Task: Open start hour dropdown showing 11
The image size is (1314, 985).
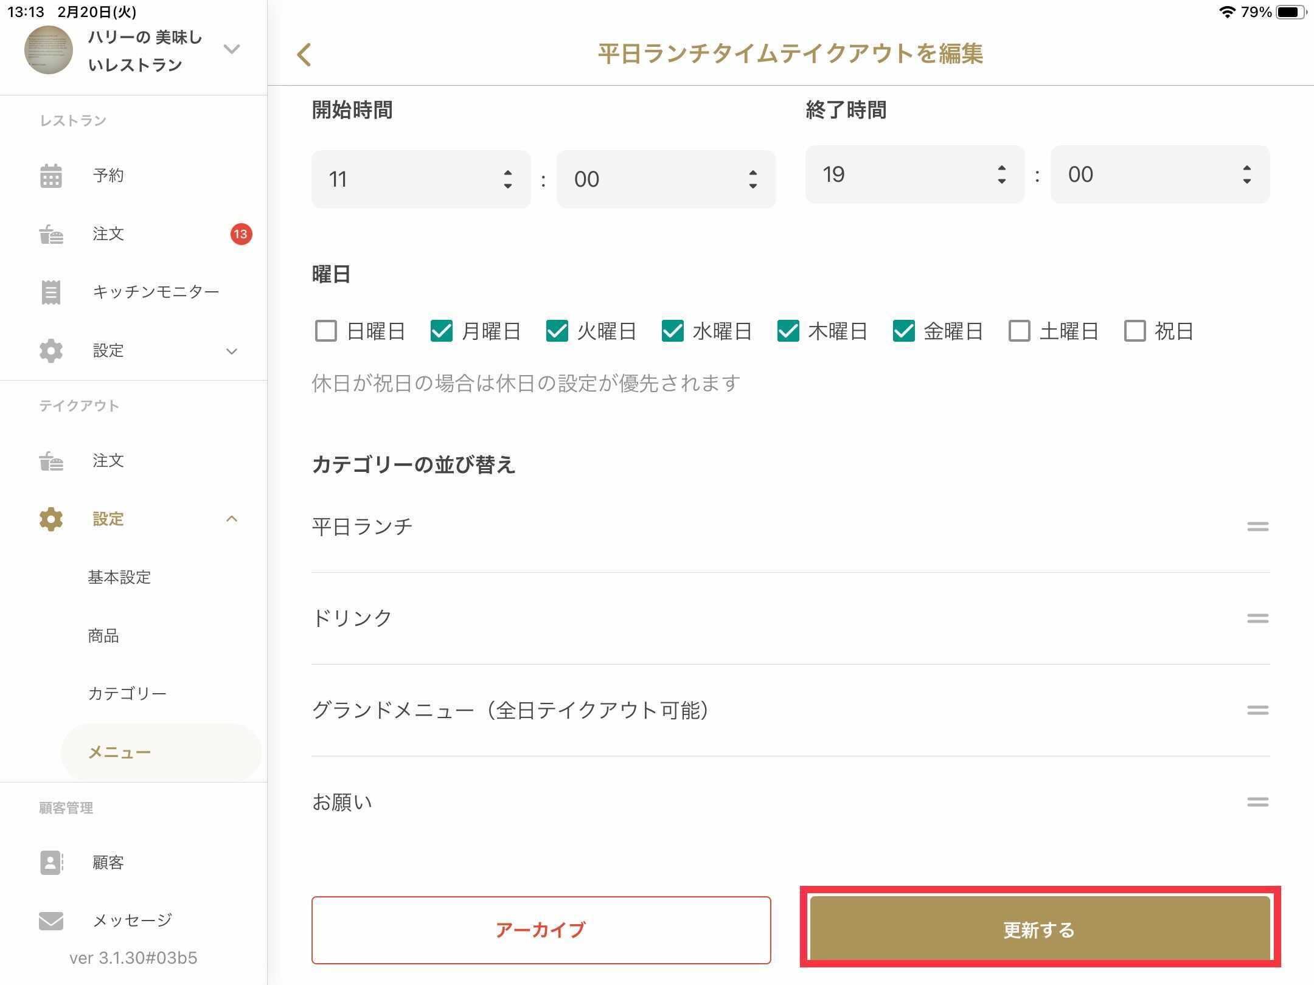Action: pyautogui.click(x=421, y=179)
